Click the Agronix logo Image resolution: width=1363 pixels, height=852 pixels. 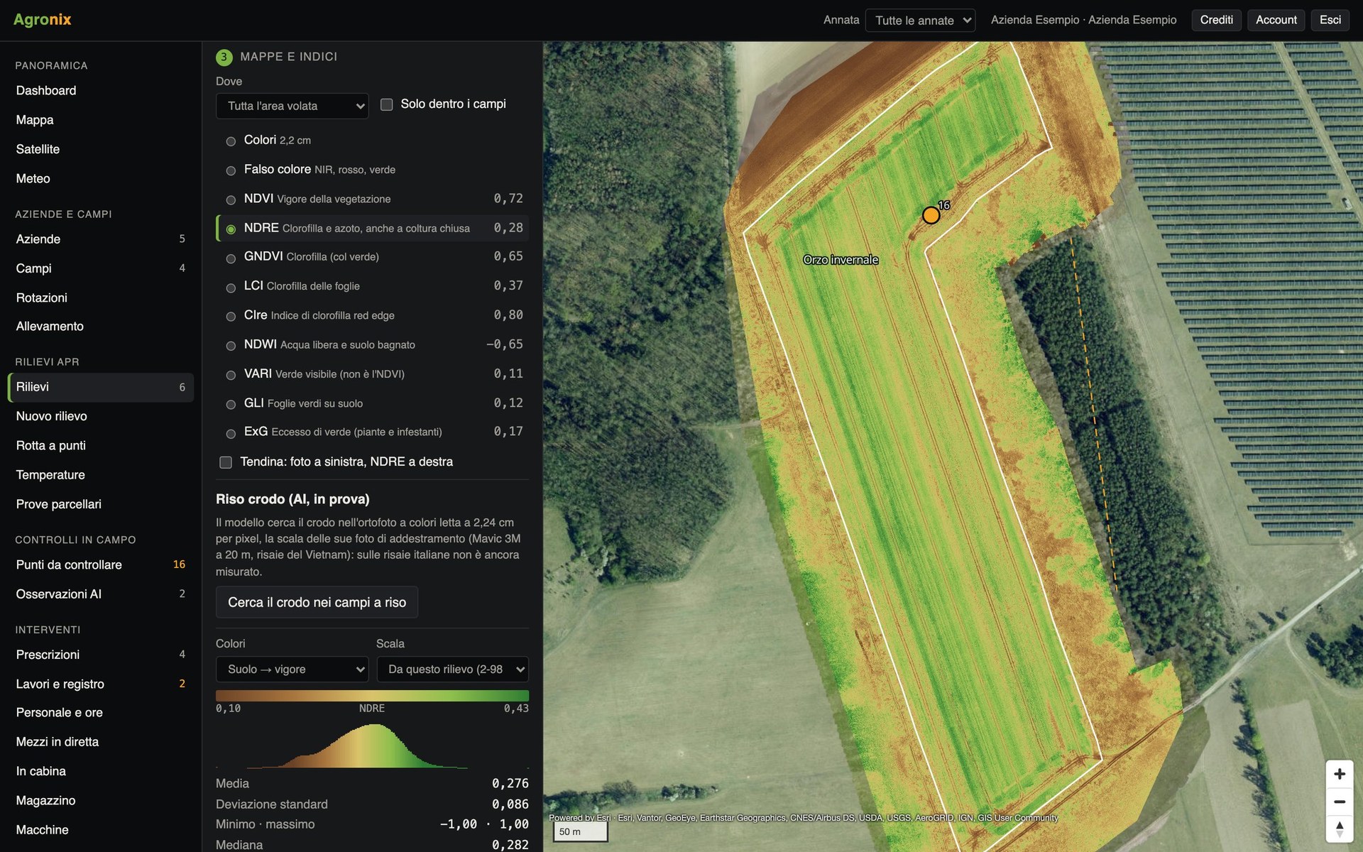[x=43, y=20]
